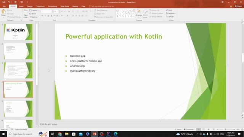Viewport: 244px width, 137px height.
Task: Open Quick Styles gallery
Action: tap(145, 14)
